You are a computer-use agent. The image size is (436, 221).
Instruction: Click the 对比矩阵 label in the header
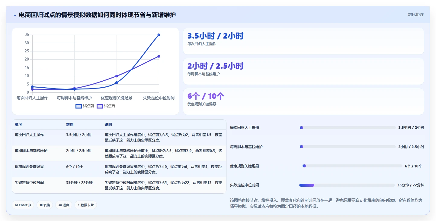[415, 14]
